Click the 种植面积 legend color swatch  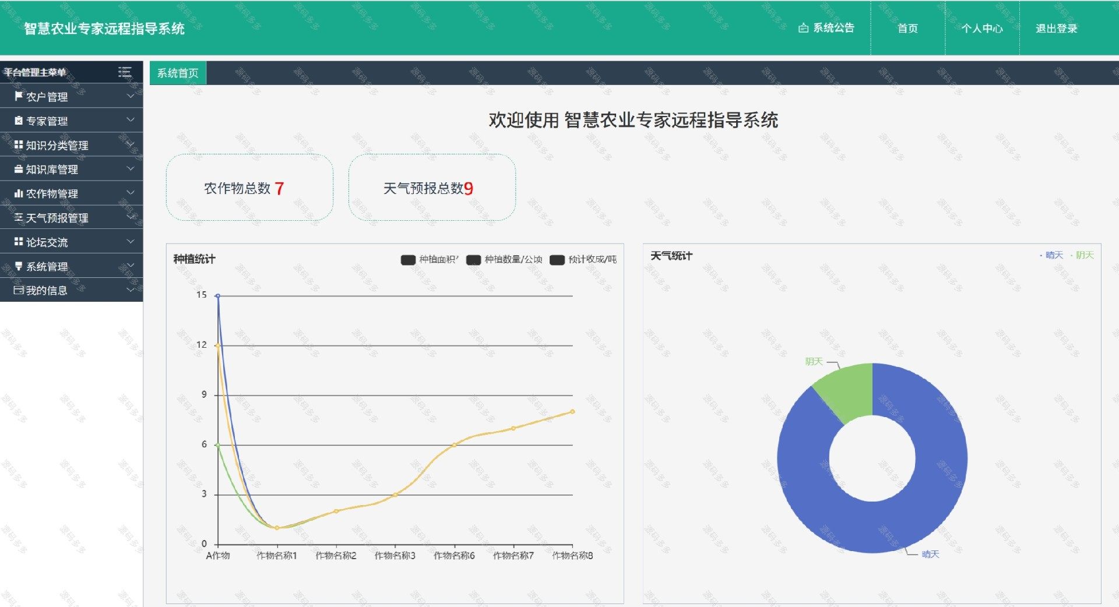pos(408,260)
